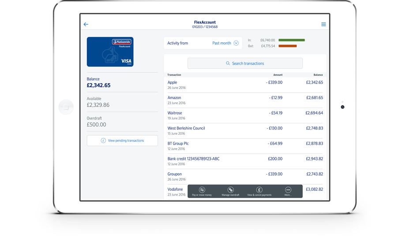Tap the Manage overdraft icon
The width and height of the screenshot is (406, 237).
[230, 190]
